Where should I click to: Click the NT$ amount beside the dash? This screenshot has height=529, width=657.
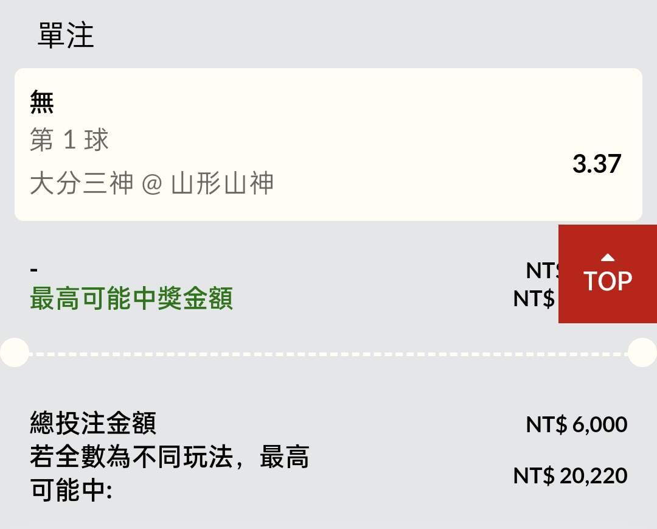click(541, 270)
